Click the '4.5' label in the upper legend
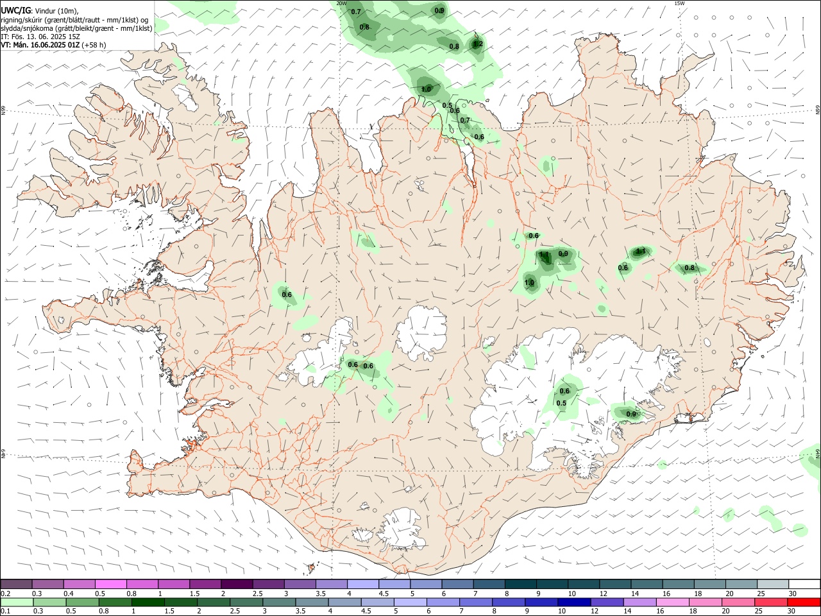 384,594
